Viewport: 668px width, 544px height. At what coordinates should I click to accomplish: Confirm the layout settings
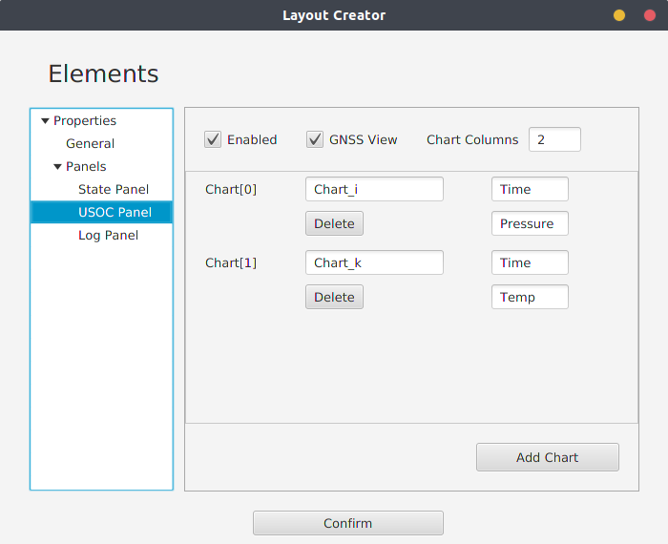348,523
